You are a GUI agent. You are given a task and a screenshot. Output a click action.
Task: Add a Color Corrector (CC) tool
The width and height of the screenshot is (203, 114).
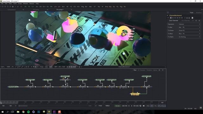(71, 7)
